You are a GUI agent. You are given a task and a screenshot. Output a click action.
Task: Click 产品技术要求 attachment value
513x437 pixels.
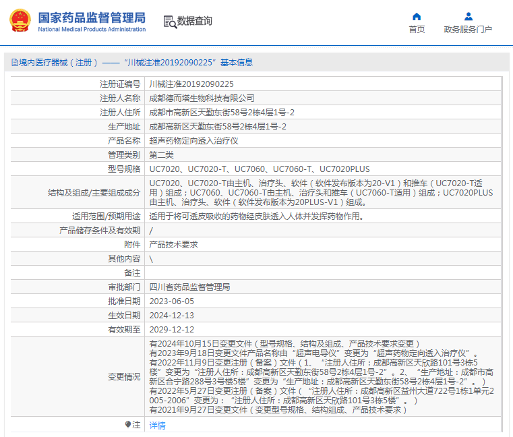173,245
